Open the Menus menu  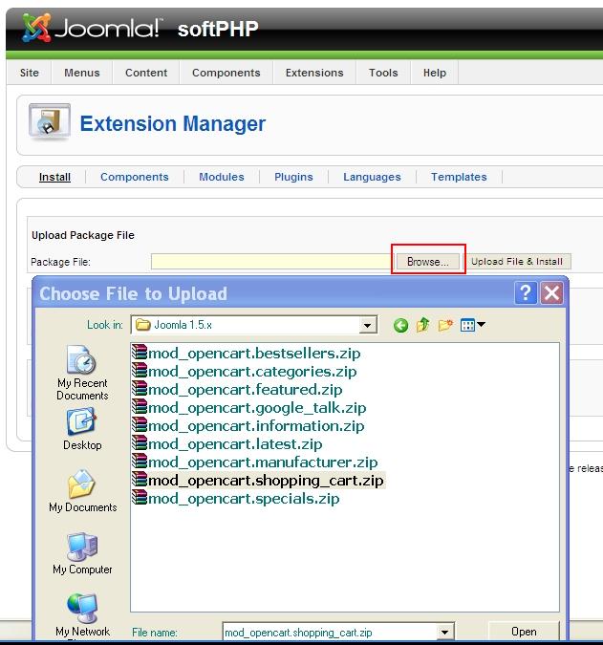tap(82, 73)
